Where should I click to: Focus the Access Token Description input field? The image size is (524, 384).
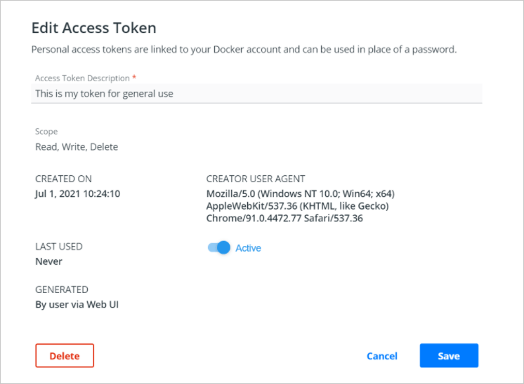click(256, 93)
